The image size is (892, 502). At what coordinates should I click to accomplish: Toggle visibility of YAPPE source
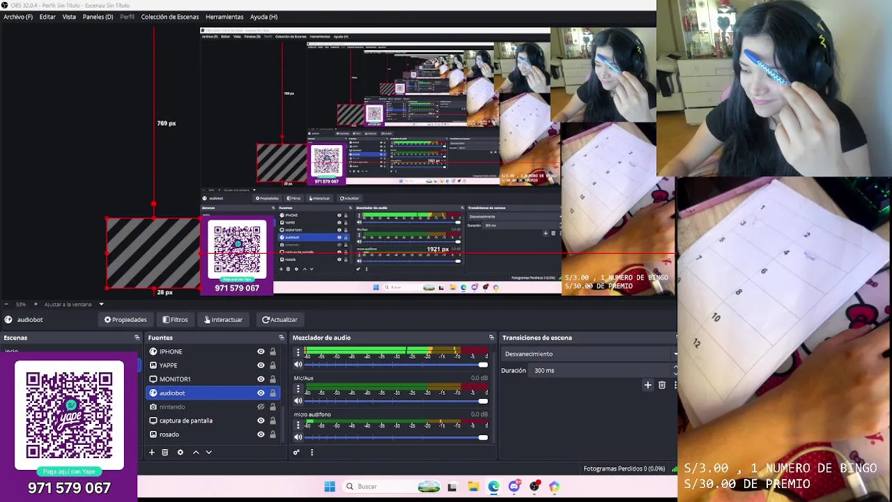coord(261,365)
